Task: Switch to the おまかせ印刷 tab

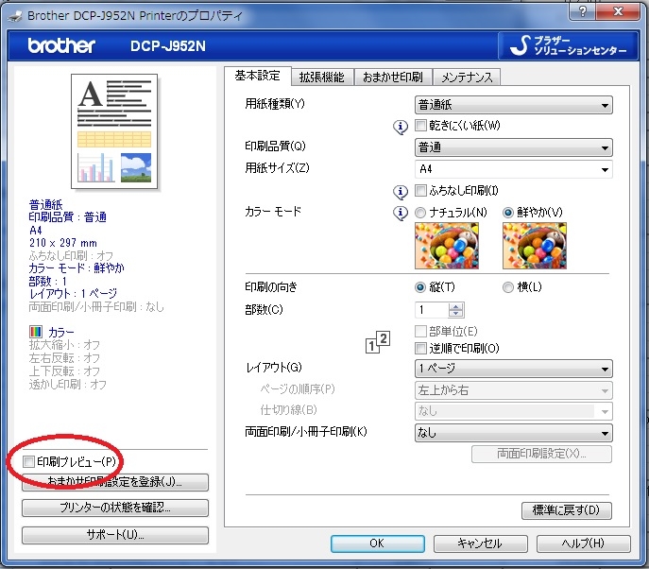Action: (393, 77)
